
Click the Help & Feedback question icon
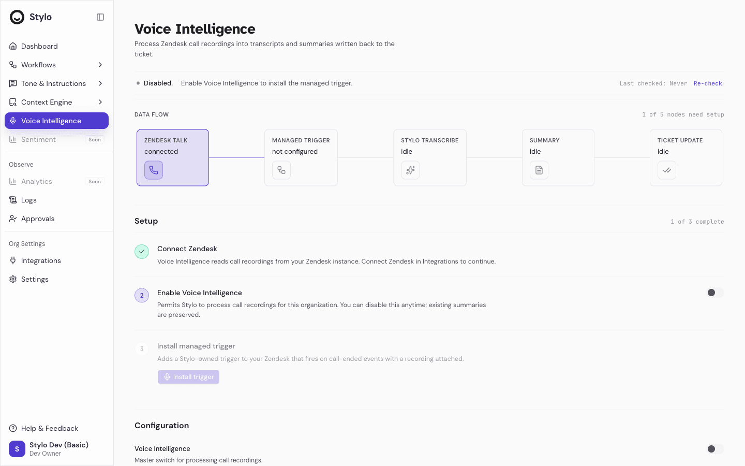(13, 428)
